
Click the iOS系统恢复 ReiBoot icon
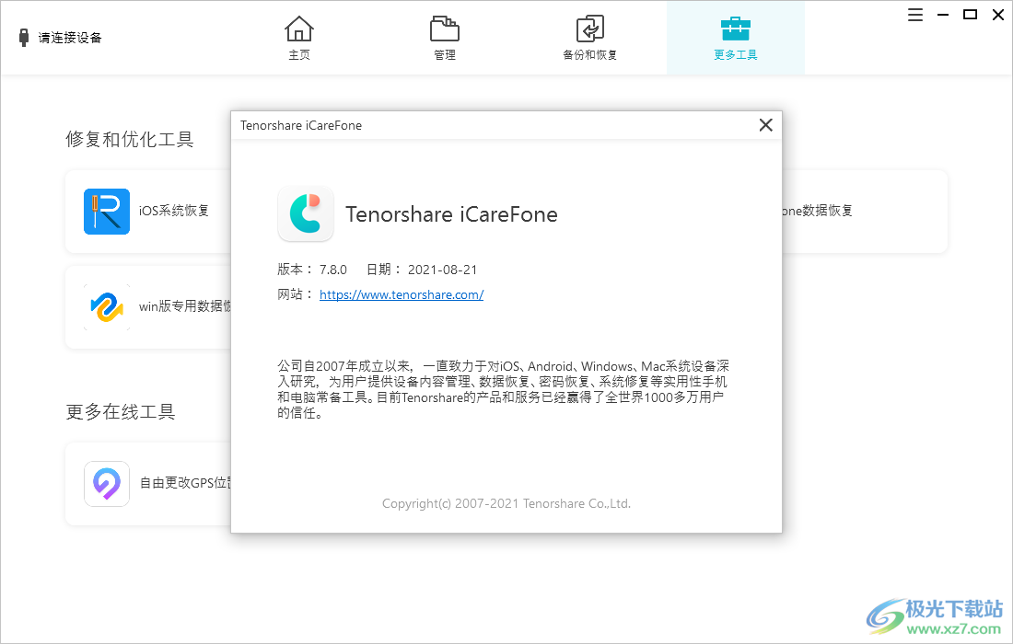(107, 211)
